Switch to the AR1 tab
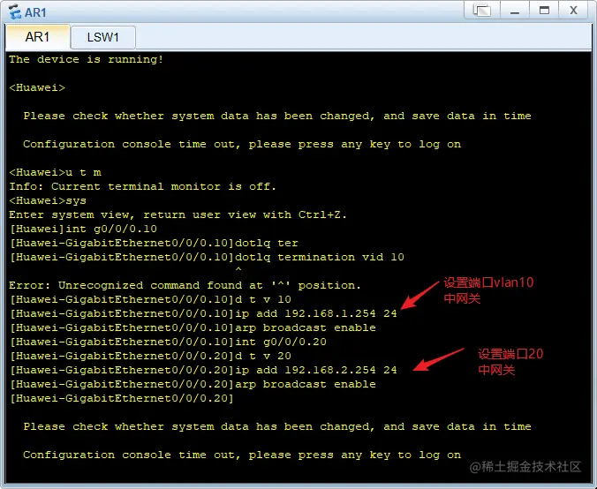Viewport: 597px width, 489px height. (x=37, y=37)
